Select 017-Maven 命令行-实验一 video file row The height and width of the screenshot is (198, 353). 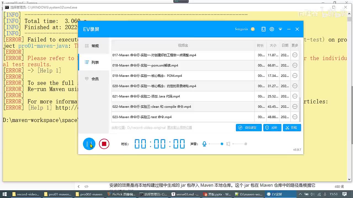pos(205,55)
